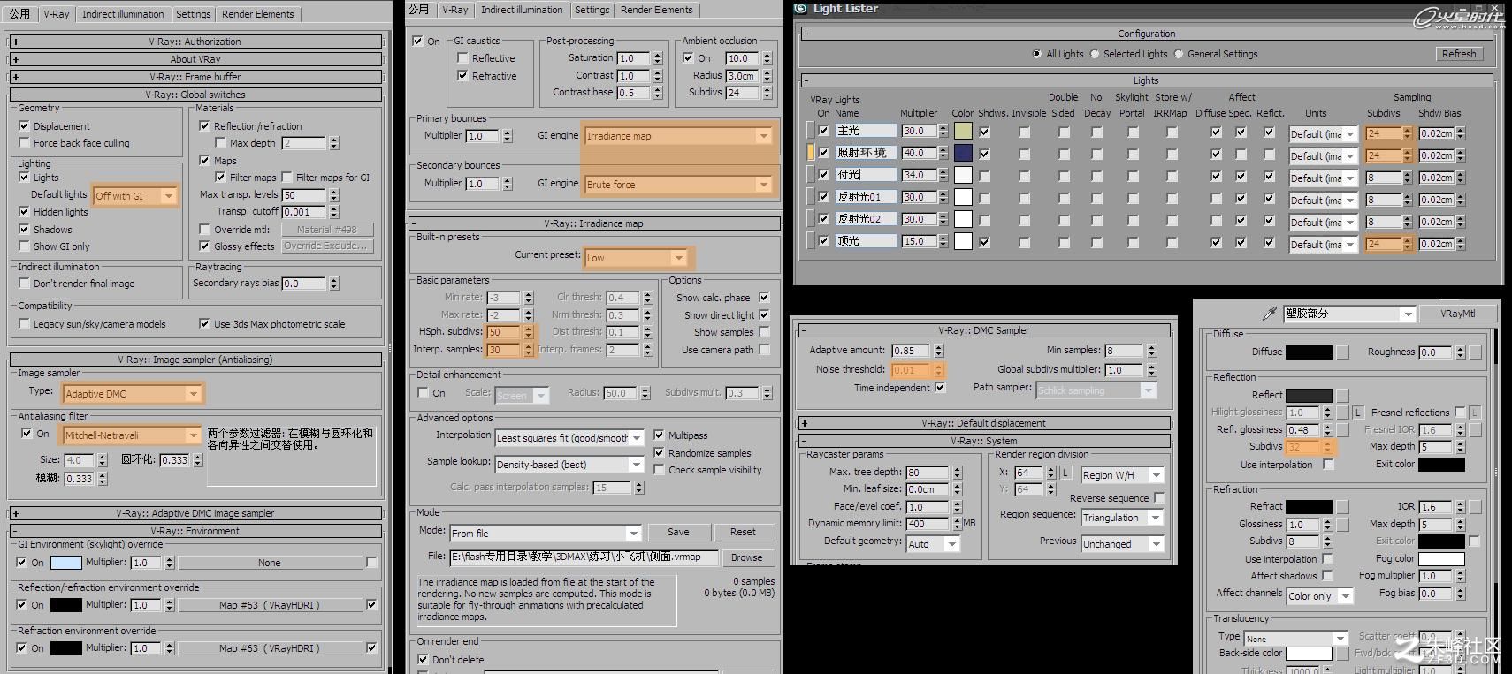The width and height of the screenshot is (1512, 674).
Task: Click Browse for the vrmap file
Action: pyautogui.click(x=746, y=558)
